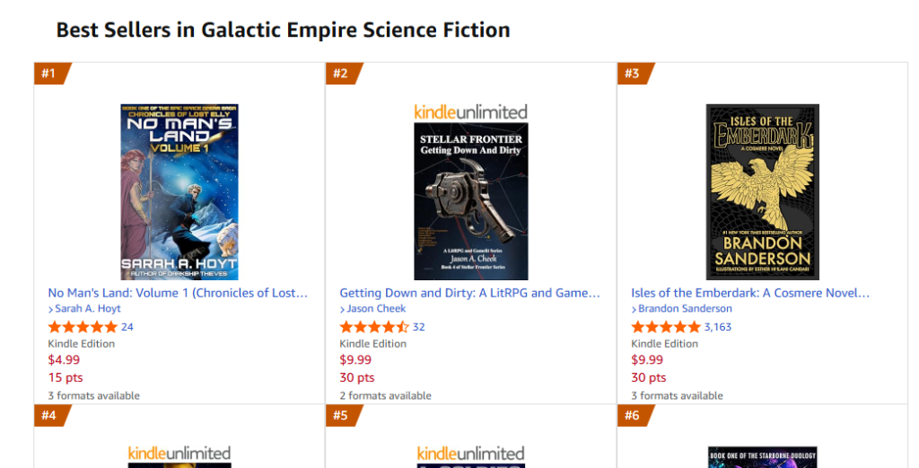Open the 32 reviews count link

pos(418,327)
